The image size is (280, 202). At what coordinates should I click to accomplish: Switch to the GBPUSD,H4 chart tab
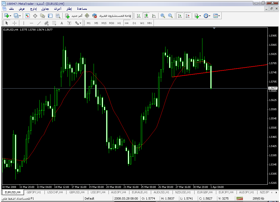point(76,192)
